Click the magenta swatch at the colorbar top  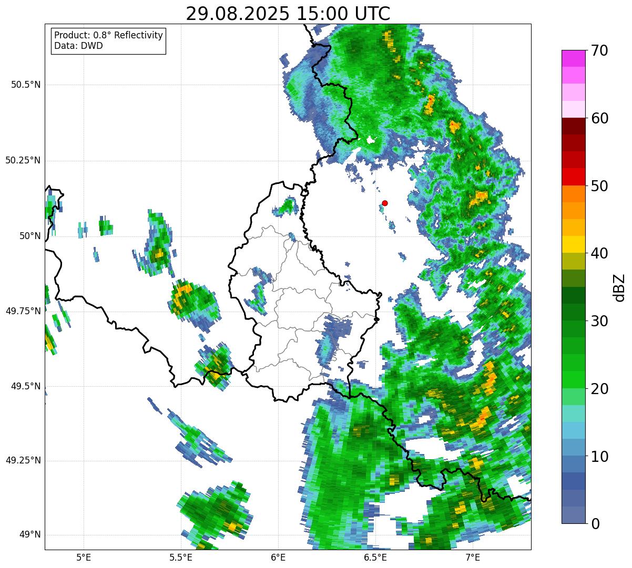[x=573, y=58]
